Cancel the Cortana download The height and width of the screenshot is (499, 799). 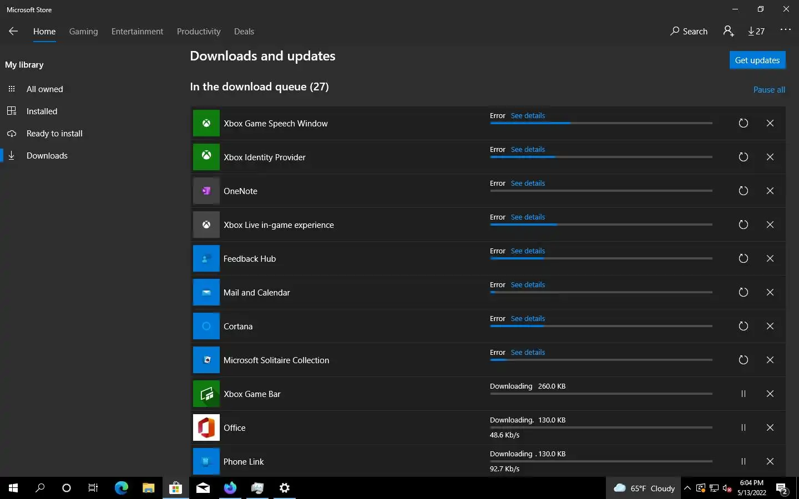point(770,326)
